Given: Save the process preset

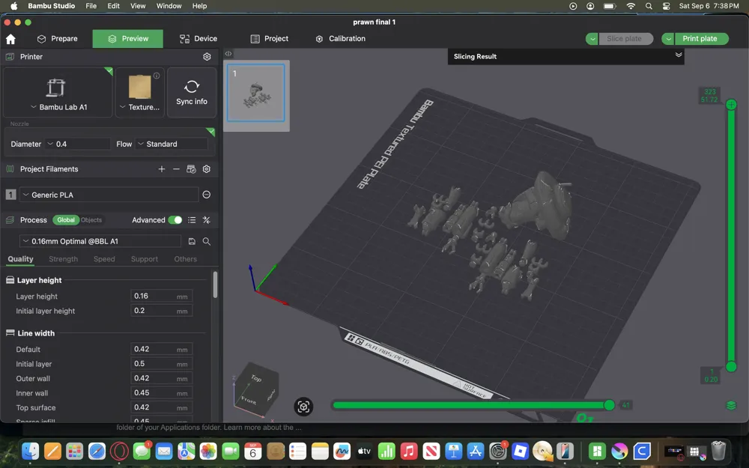Looking at the screenshot, I should click(x=192, y=241).
